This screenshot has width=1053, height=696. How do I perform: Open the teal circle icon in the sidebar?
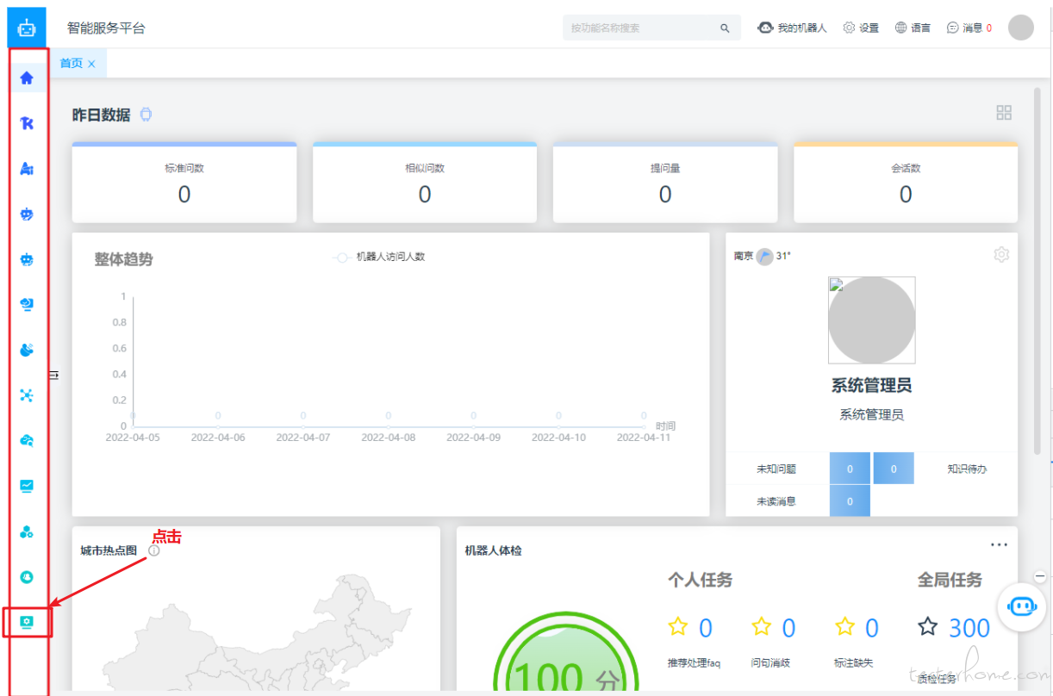point(27,576)
